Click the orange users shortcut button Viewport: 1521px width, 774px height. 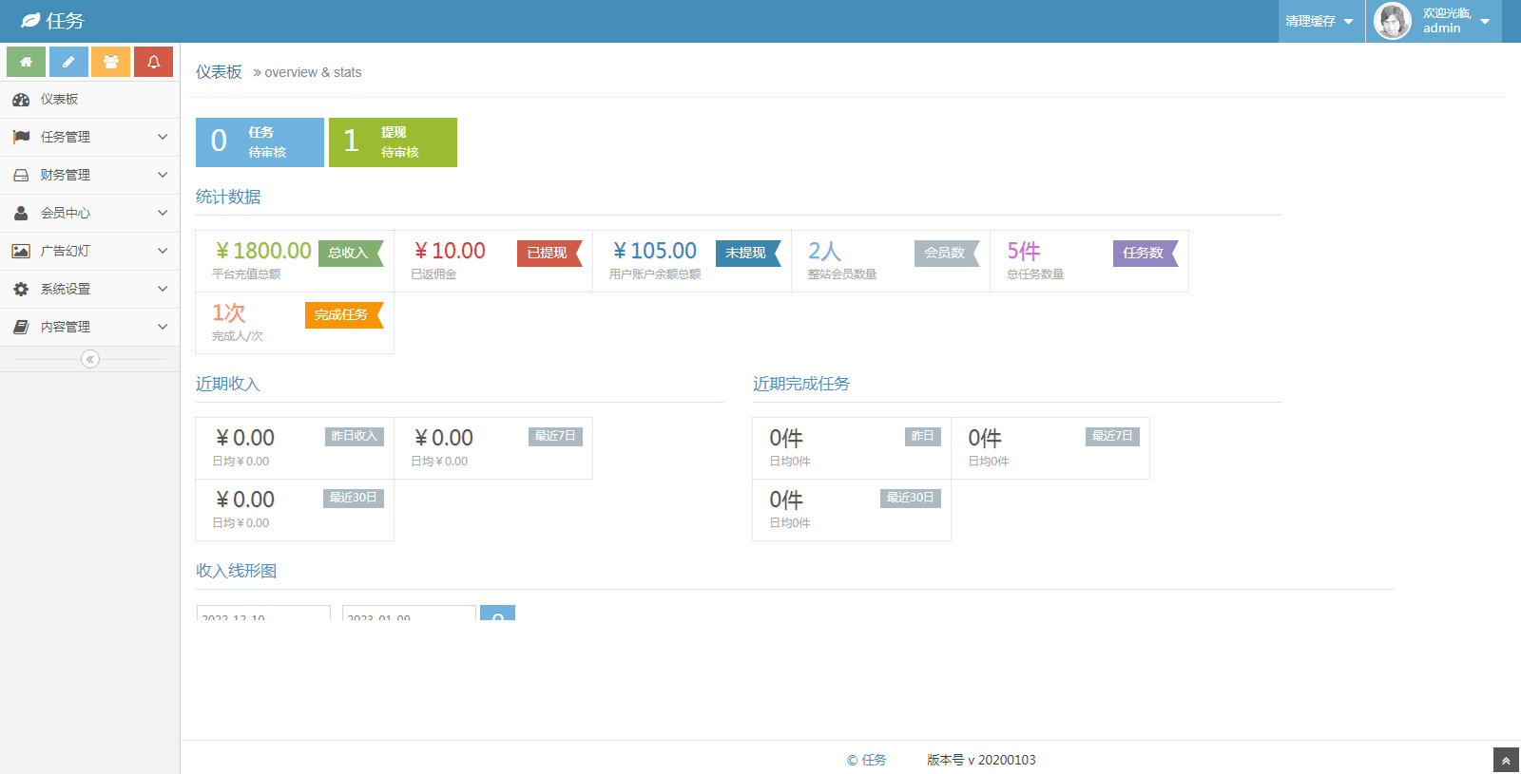[x=111, y=62]
